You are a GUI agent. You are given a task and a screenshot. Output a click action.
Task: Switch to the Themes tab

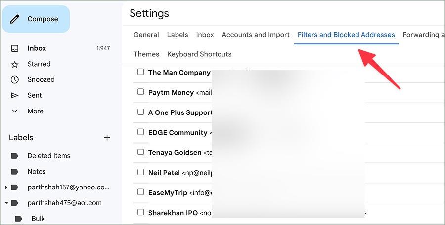(146, 54)
